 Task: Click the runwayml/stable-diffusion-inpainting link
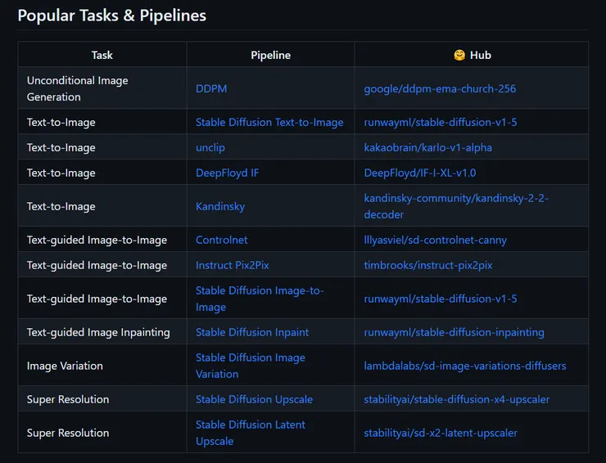point(454,332)
